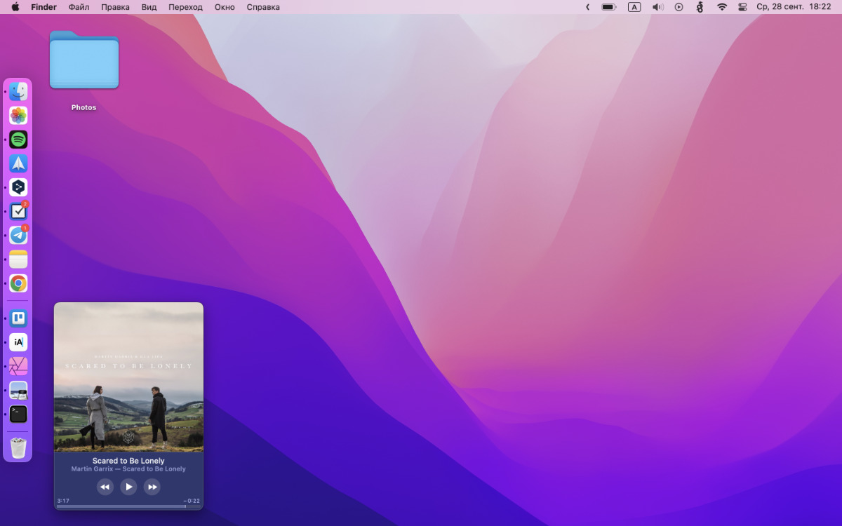Select the Photos folder on the desktop
The image size is (842, 526).
click(84, 62)
